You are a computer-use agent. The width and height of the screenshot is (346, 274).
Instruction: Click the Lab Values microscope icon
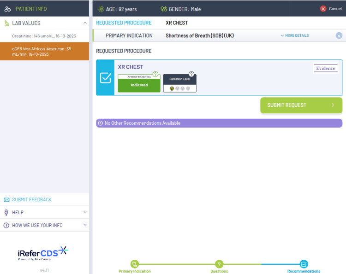tap(7, 23)
